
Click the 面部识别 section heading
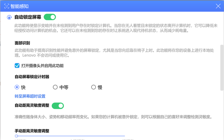coord(22,43)
